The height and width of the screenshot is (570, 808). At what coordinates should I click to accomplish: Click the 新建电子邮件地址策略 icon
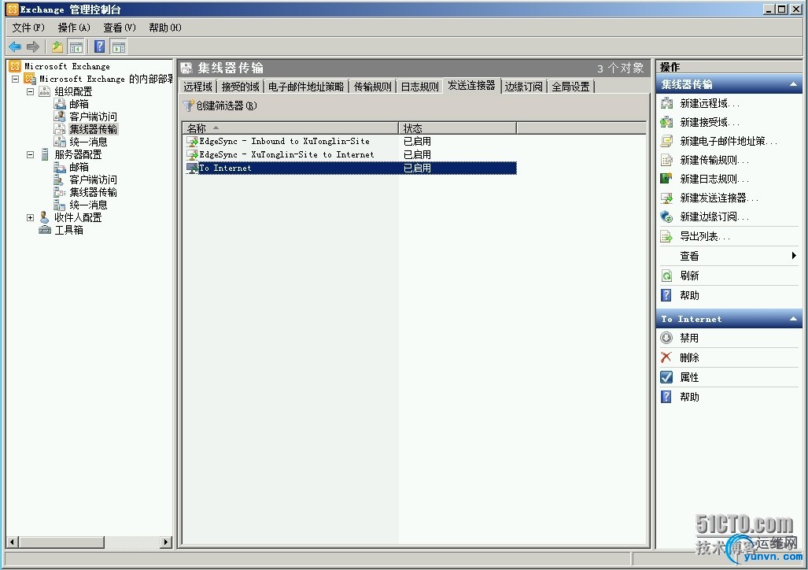click(667, 141)
